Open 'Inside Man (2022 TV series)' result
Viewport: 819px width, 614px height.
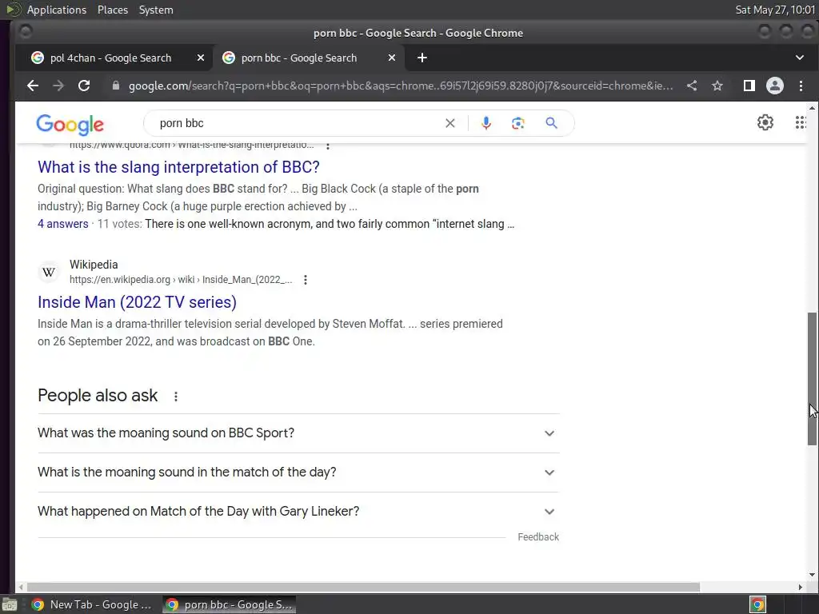click(x=137, y=302)
